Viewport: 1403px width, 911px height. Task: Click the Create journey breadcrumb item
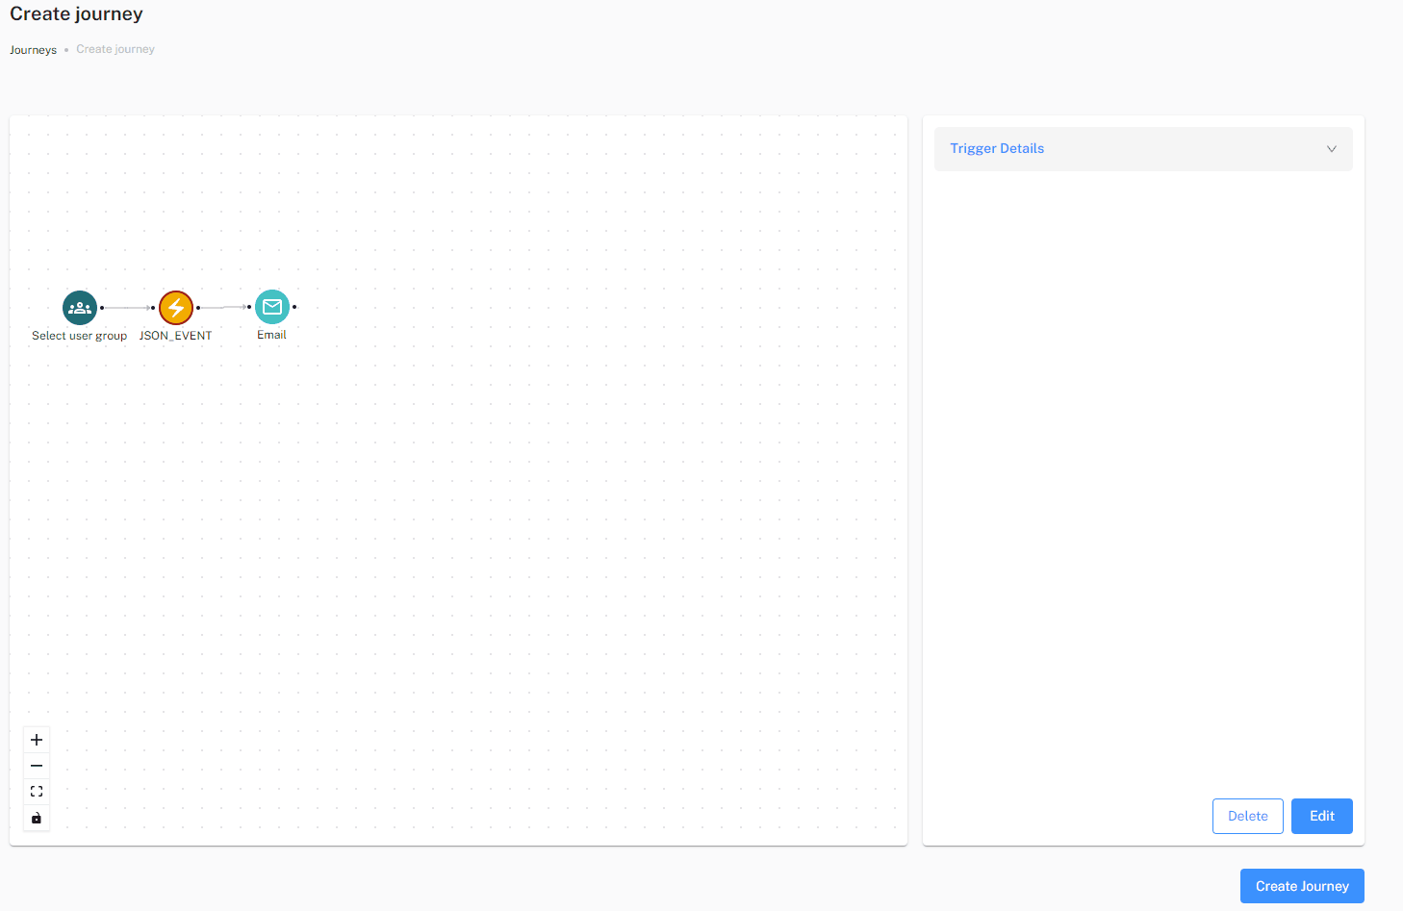point(115,49)
